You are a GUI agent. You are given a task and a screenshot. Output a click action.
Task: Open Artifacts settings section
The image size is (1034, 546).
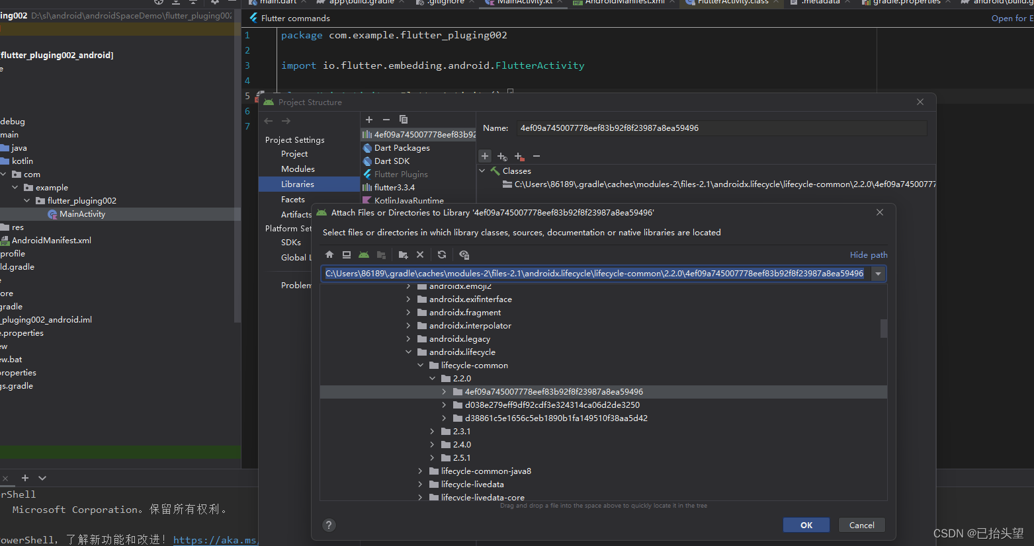tap(296, 215)
